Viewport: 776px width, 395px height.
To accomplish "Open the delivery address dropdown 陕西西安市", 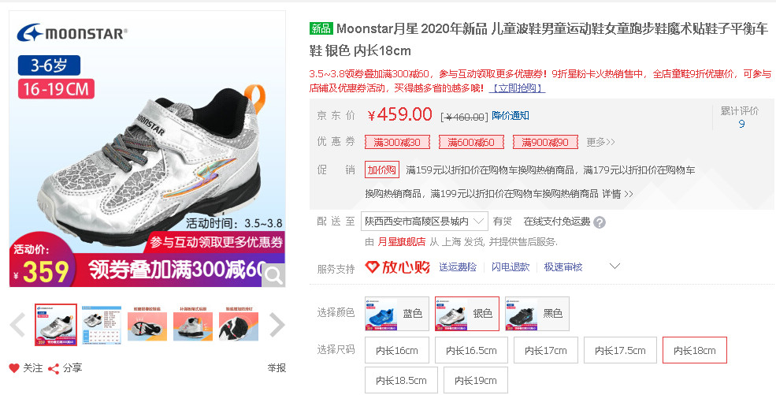I will (x=424, y=222).
